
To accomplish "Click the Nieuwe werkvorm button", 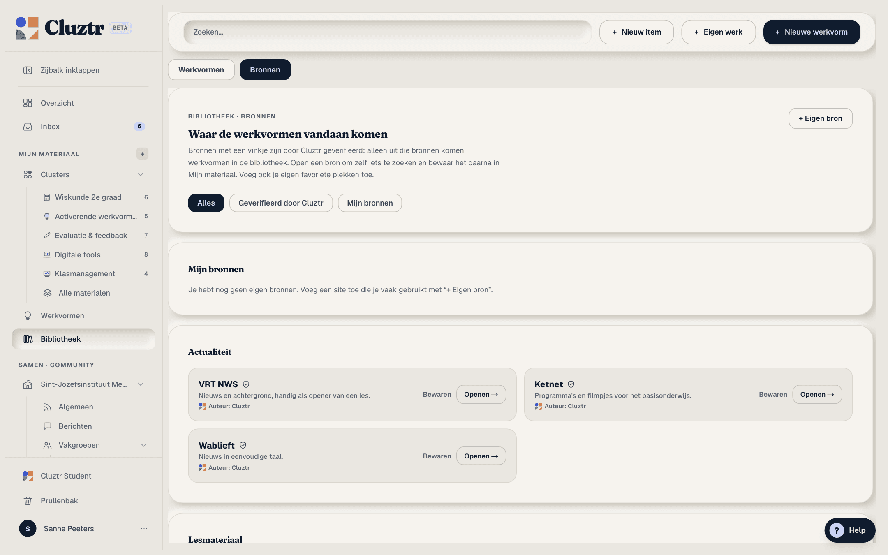I will [x=812, y=32].
